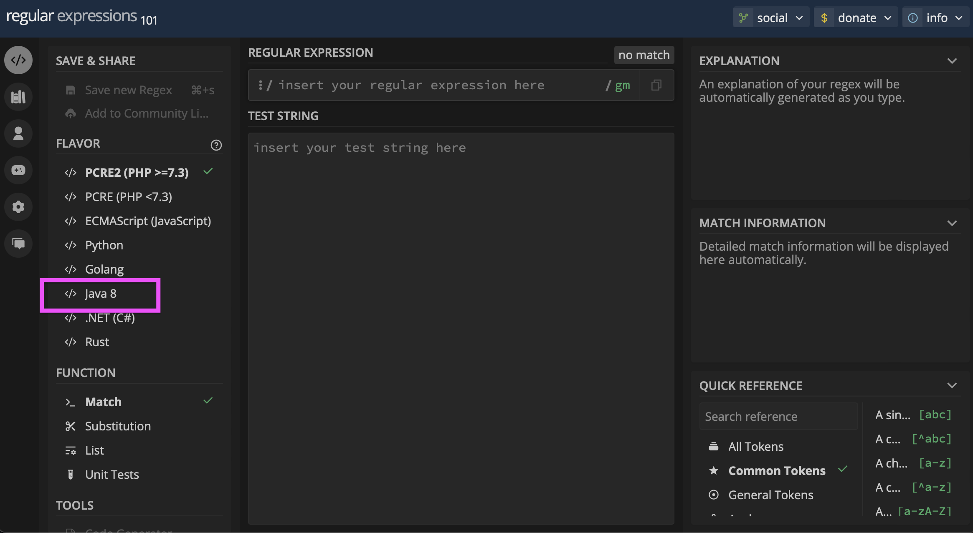Switch function to Substitution
The width and height of the screenshot is (973, 533).
[118, 426]
